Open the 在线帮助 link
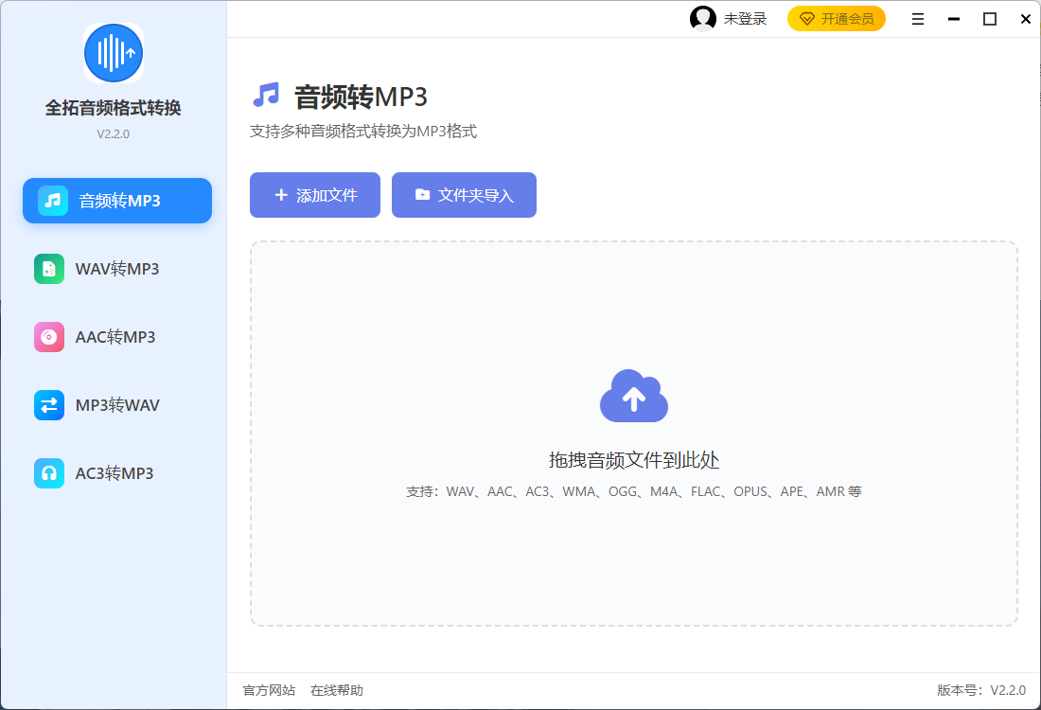1041x710 pixels. tap(337, 690)
